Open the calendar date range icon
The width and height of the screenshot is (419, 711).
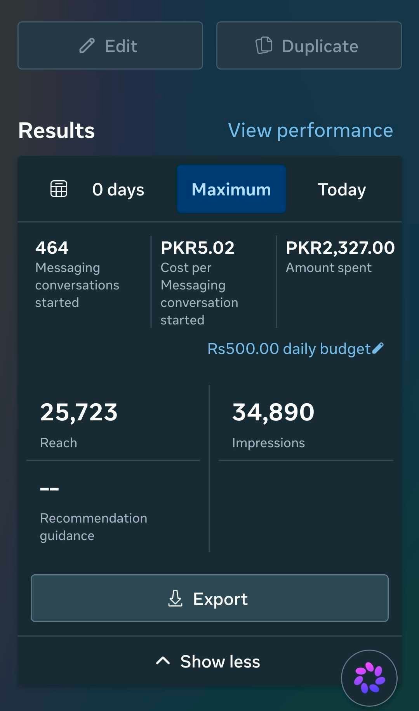[x=59, y=189]
